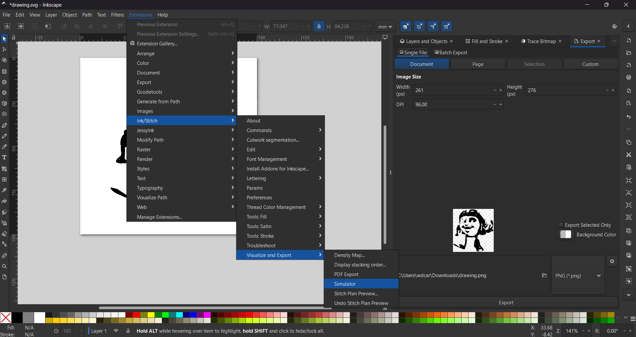Click the Undo icon in commands bar
The image size is (636, 337).
coord(629,117)
